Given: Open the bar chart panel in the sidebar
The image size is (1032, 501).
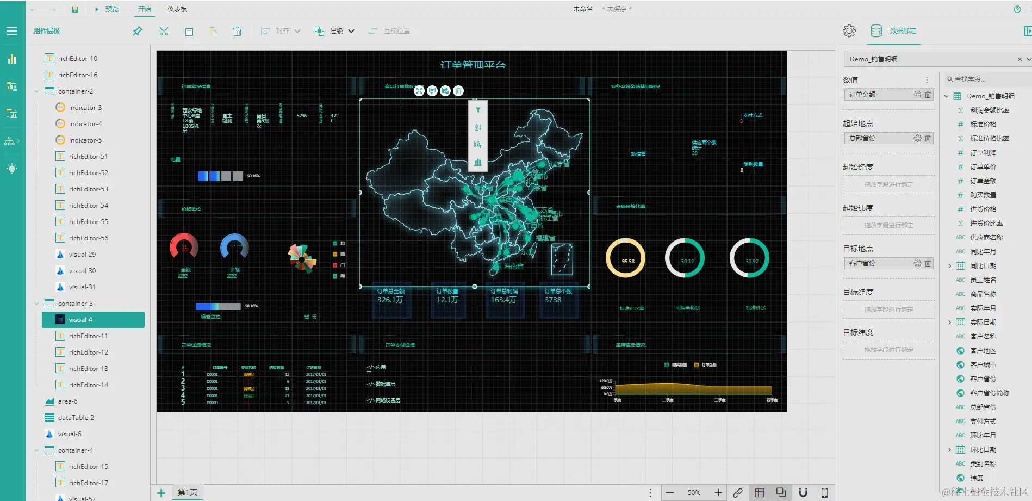Looking at the screenshot, I should [12, 59].
